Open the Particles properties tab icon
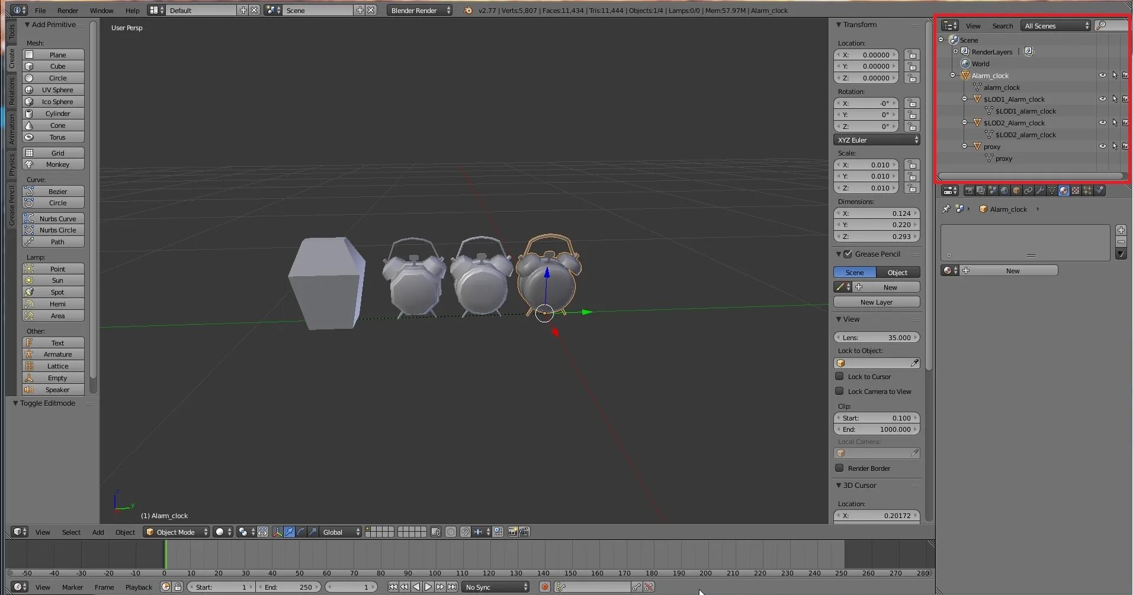This screenshot has height=595, width=1133. tap(1087, 190)
